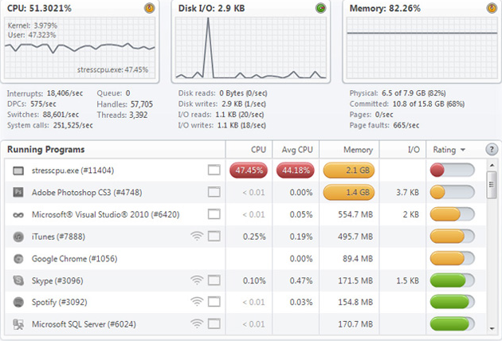Screen dimensions: 502x341
Task: Click the stresscpu.exe program icon
Action: point(18,170)
